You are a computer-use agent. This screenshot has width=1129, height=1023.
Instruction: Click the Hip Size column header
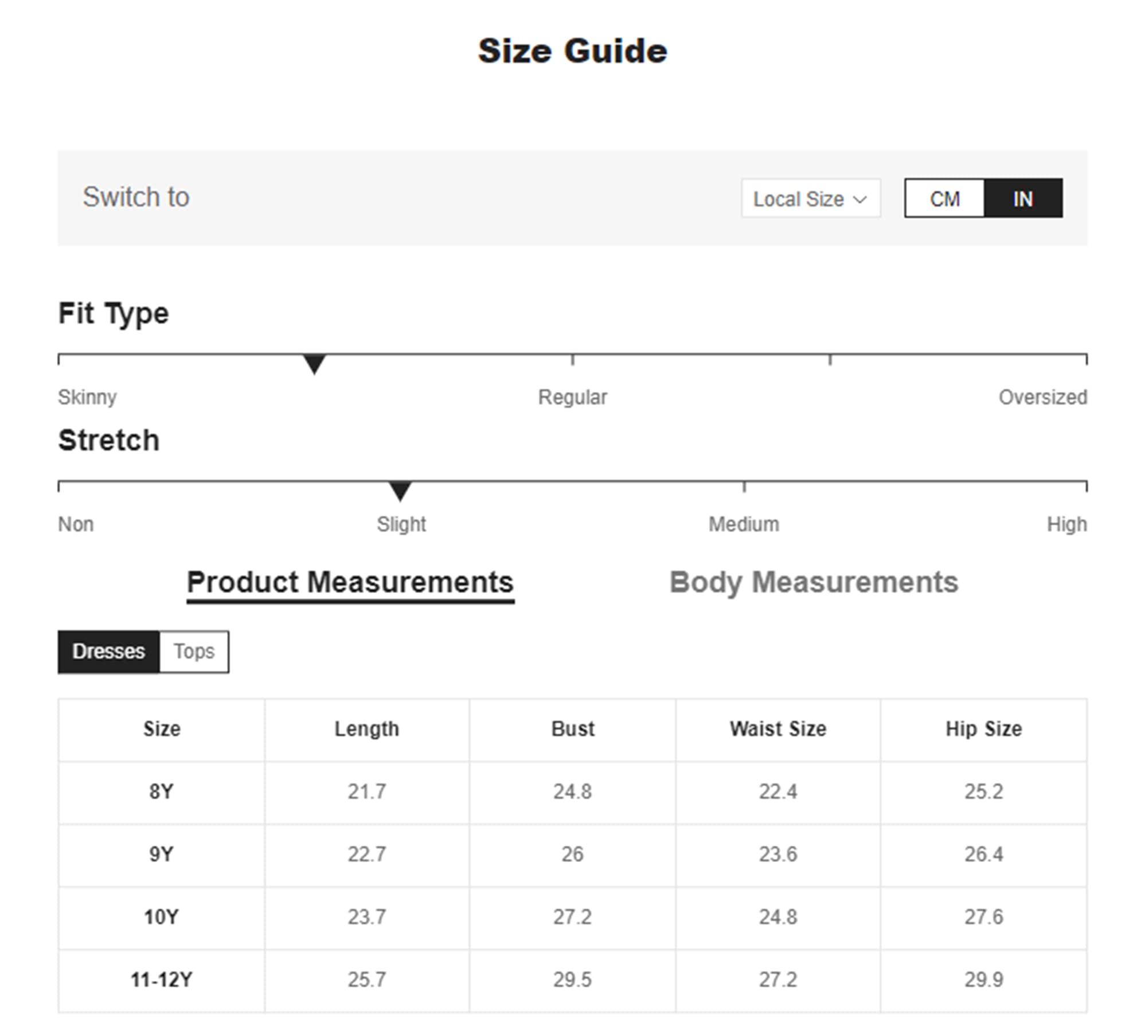[x=983, y=729]
